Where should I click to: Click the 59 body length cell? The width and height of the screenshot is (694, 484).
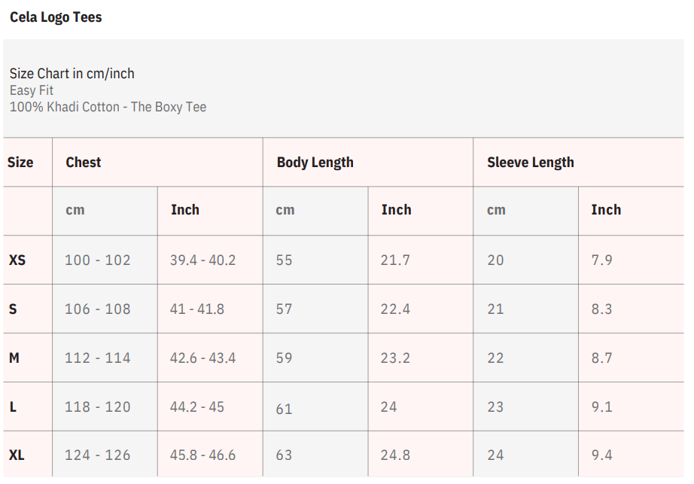[x=284, y=358]
